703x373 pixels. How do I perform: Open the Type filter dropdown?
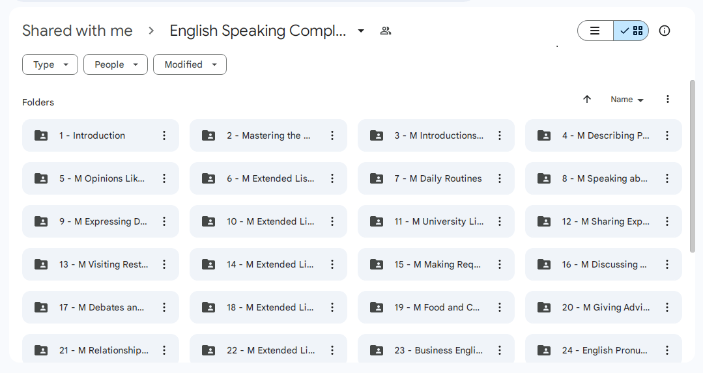pos(50,64)
